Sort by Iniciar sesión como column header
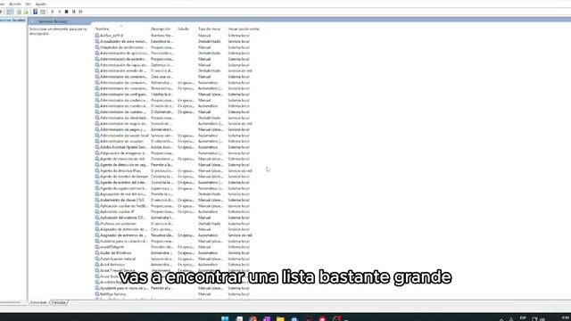Viewport: 571px width, 321px height. tap(244, 29)
